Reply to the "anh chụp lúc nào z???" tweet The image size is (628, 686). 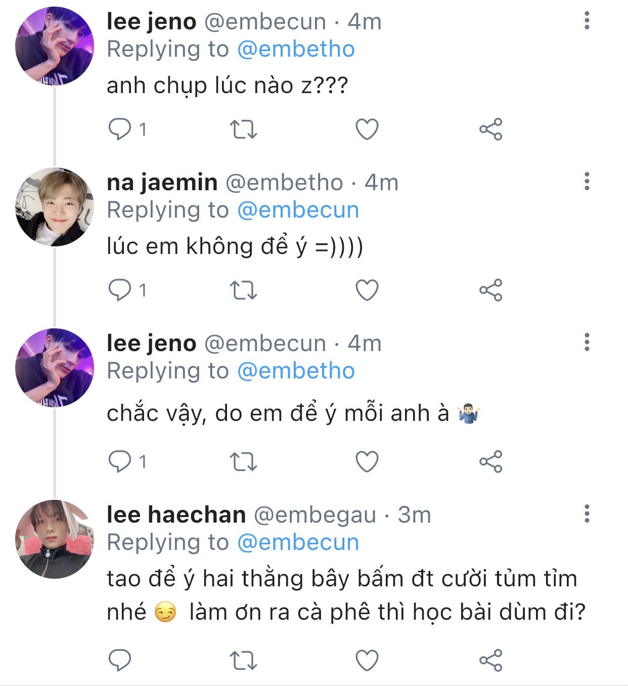(120, 130)
